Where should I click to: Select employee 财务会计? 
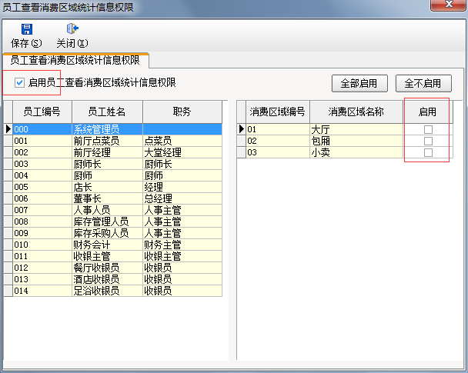point(107,245)
